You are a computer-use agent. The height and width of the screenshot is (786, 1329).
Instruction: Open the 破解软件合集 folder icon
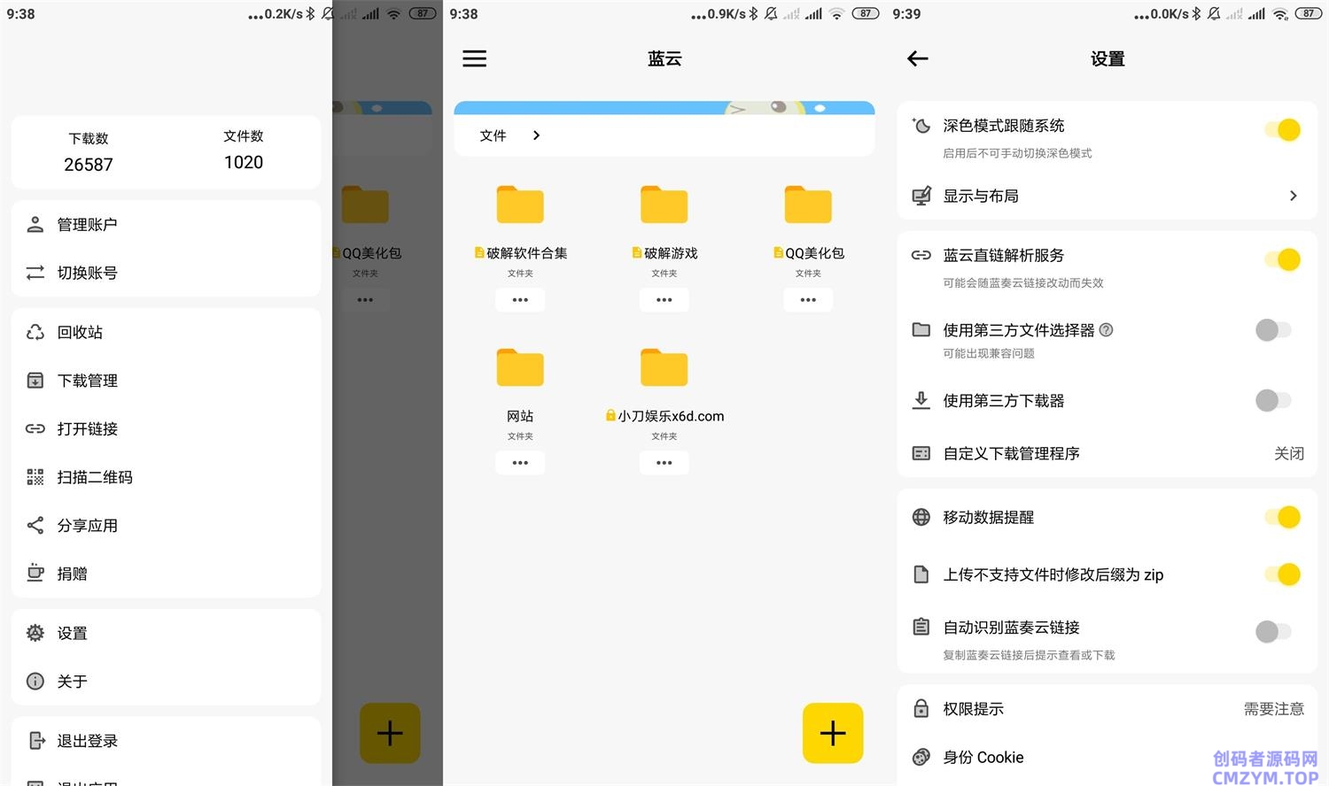[520, 205]
